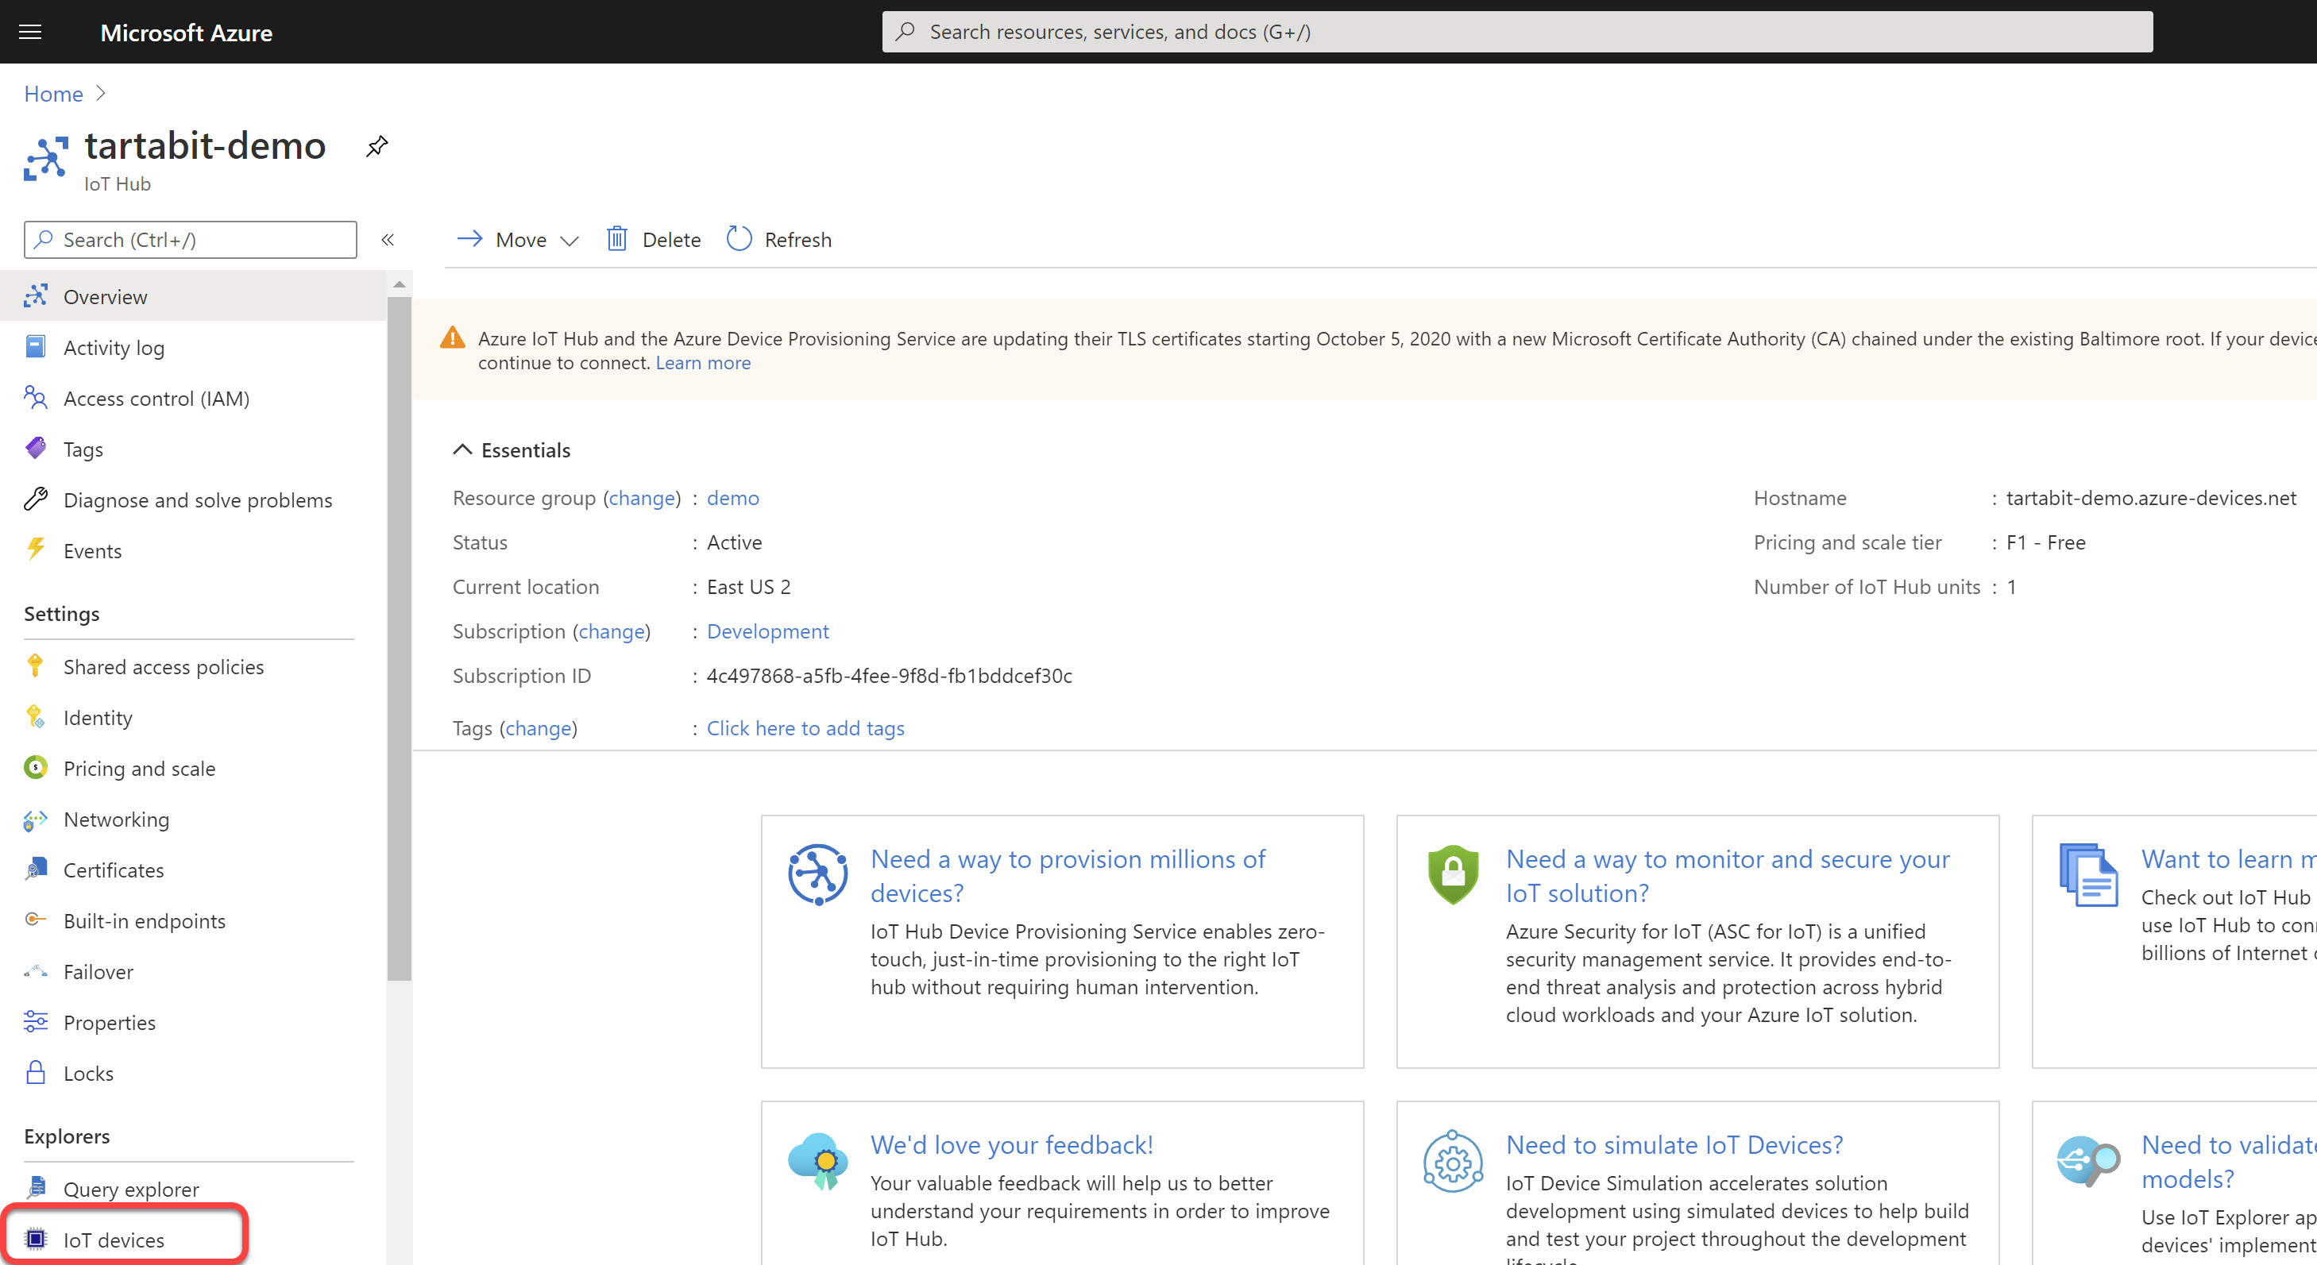Click the Properties sliders icon
Image resolution: width=2317 pixels, height=1265 pixels.
click(x=35, y=1021)
